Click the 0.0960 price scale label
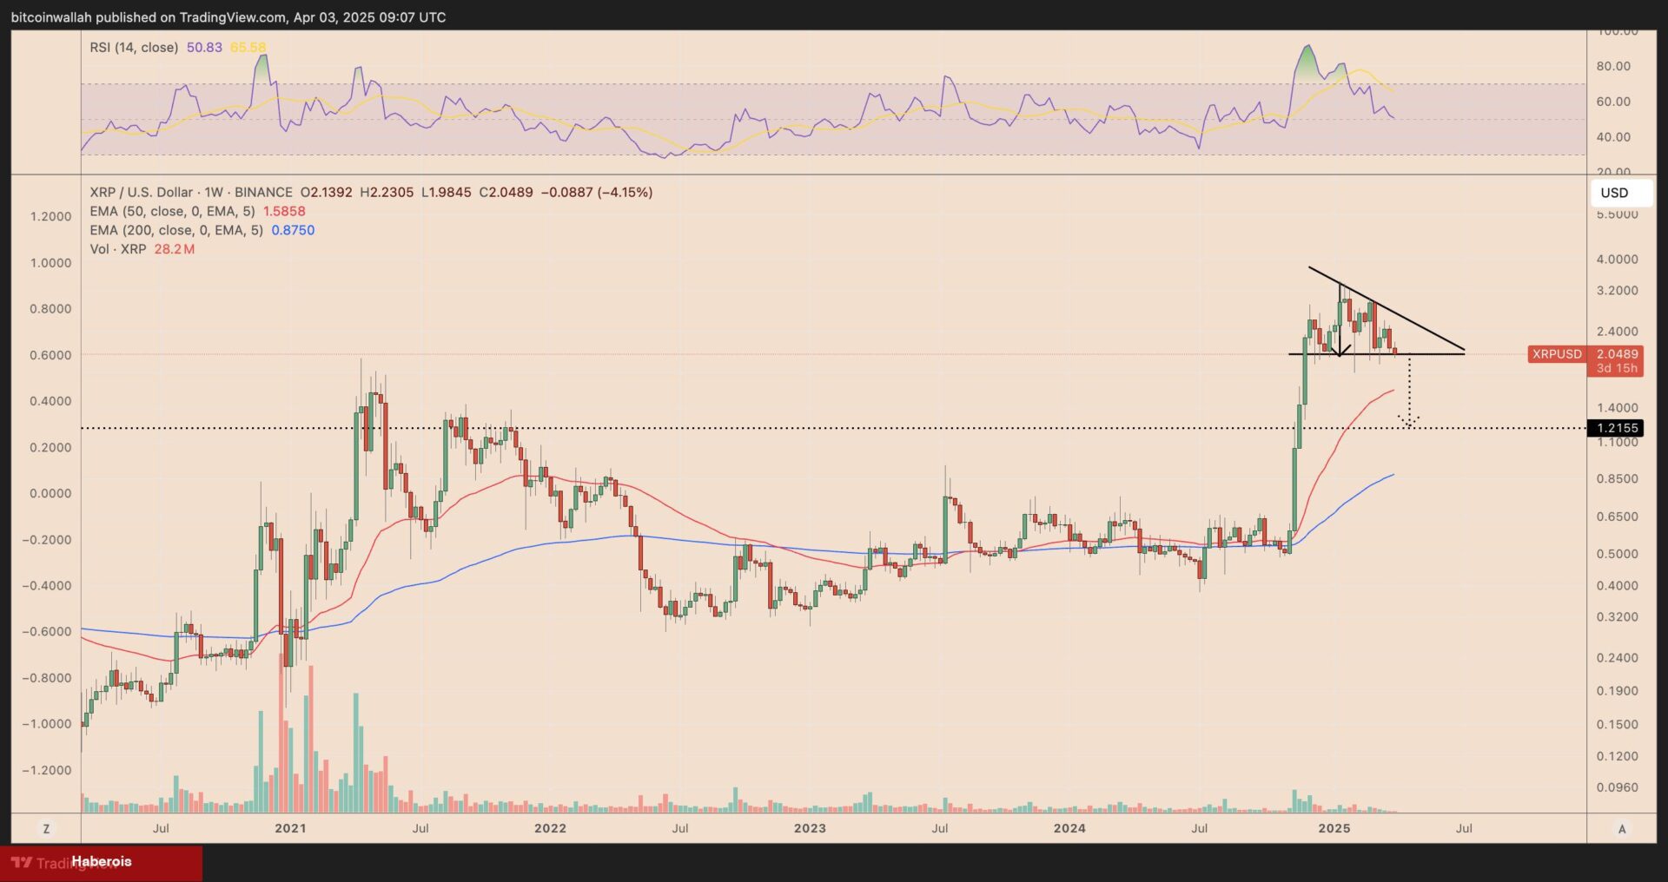The image size is (1668, 882). 1618,788
